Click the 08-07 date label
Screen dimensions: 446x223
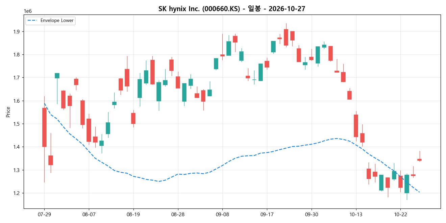89,214
